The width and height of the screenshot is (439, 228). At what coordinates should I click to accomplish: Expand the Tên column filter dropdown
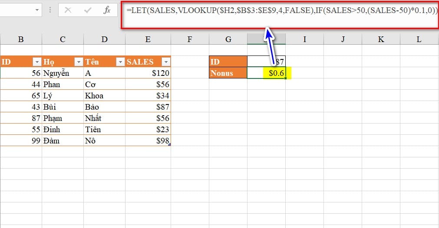pos(120,62)
